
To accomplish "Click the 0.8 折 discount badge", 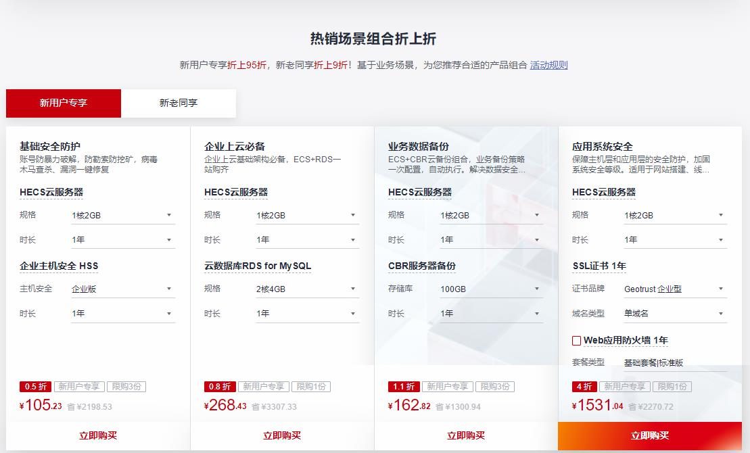I will (220, 387).
